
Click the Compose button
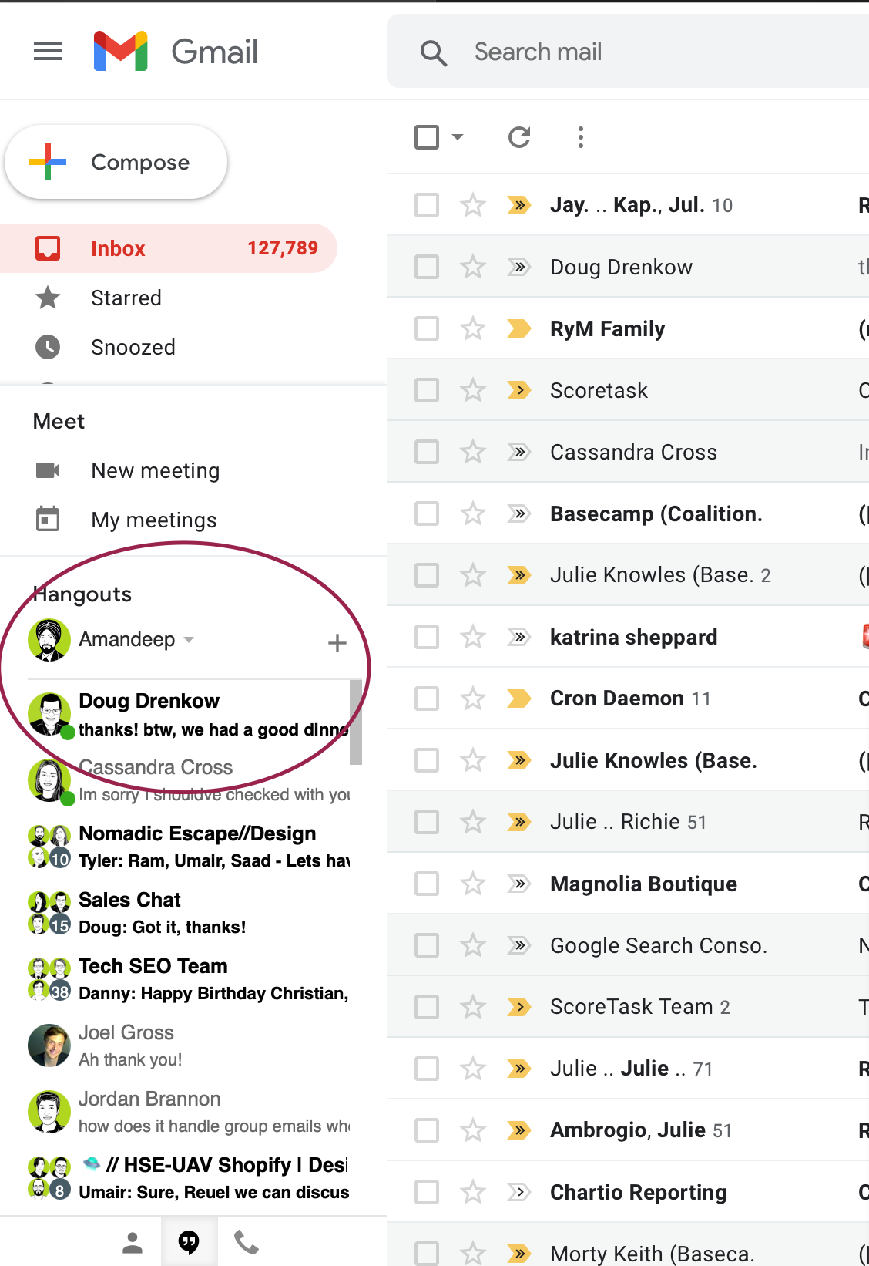(x=117, y=162)
